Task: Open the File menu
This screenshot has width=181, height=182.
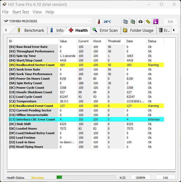Action: pos(5,12)
